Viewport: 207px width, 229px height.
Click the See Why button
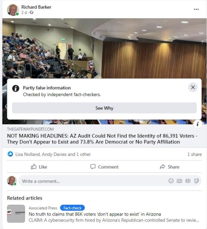104,108
